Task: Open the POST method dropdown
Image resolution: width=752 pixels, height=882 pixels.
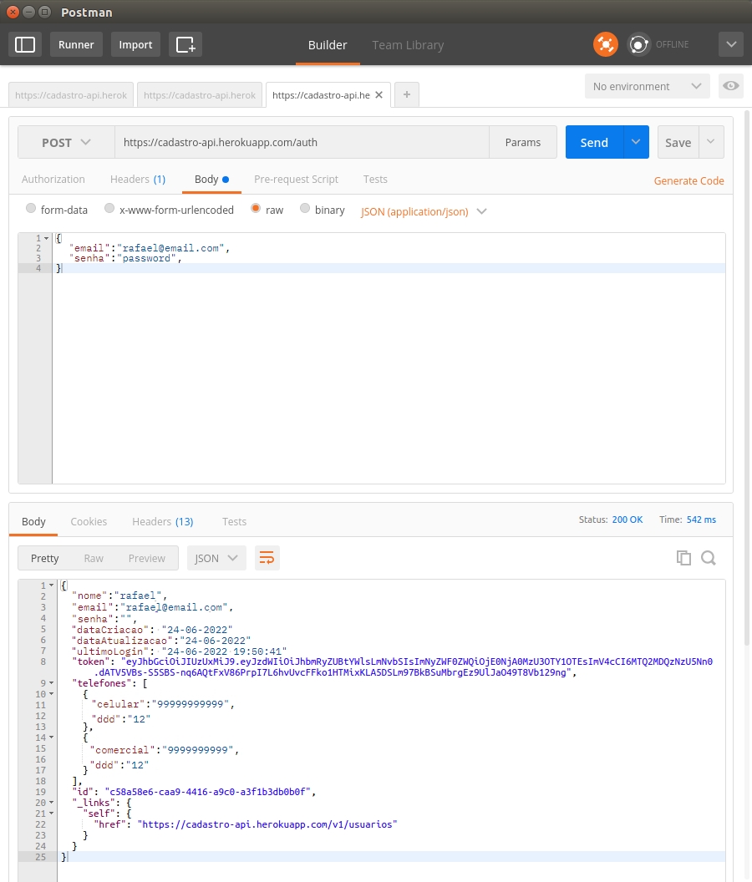Action: (66, 142)
